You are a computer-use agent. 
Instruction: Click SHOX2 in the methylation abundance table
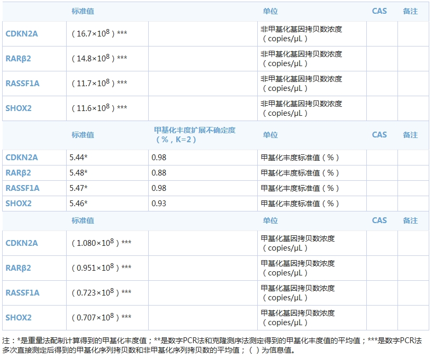(19, 204)
